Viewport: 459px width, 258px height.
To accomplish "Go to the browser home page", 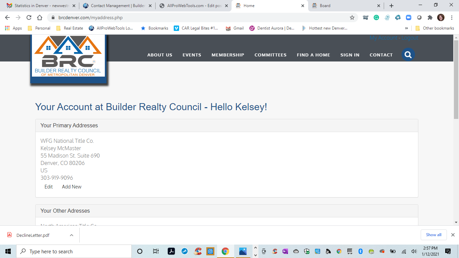I will [x=40, y=17].
